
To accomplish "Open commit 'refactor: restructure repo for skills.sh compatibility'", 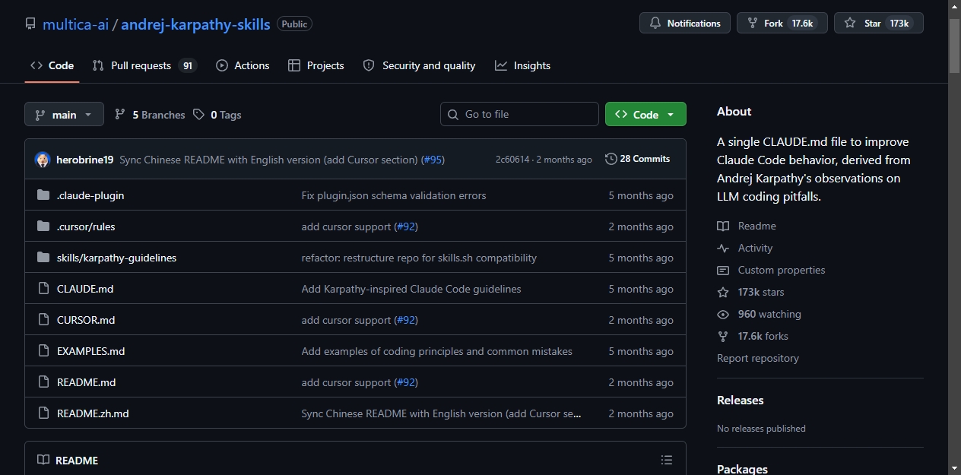I will coord(419,258).
